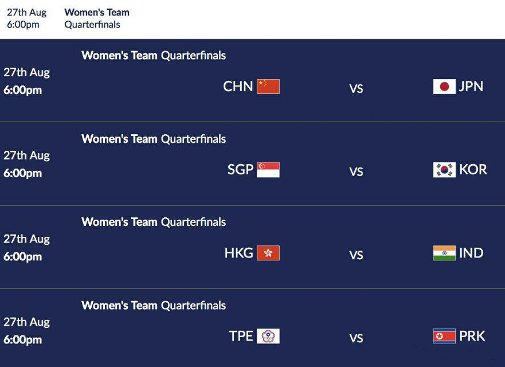Click VS in the CHN–JPN match row
This screenshot has width=505, height=367.
[356, 89]
